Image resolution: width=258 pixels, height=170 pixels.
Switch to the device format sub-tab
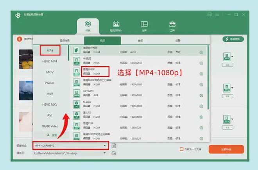(x=178, y=41)
